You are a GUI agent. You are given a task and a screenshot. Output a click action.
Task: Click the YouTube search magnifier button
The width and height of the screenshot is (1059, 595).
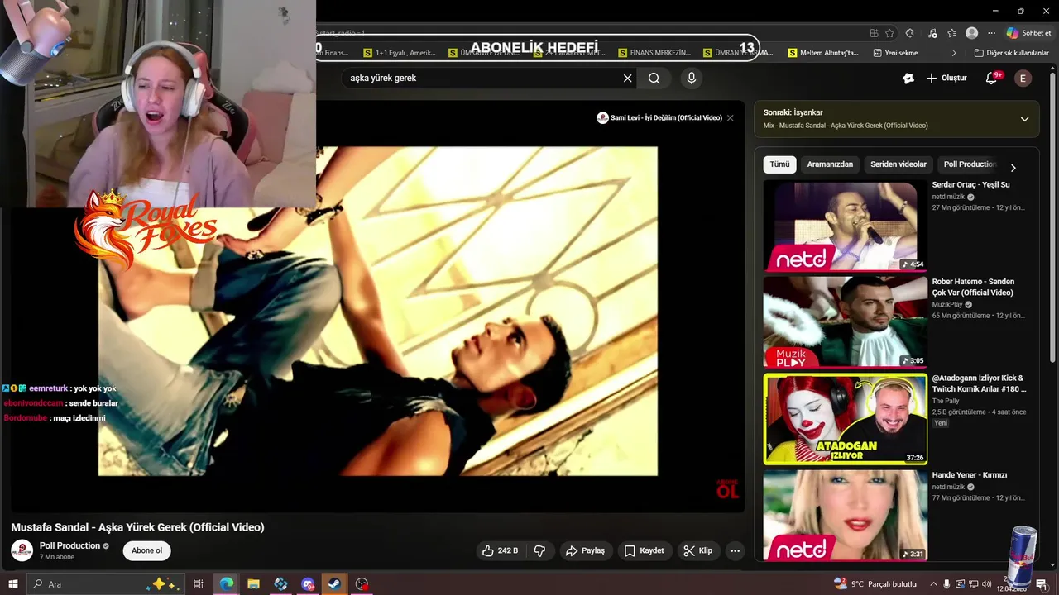click(x=654, y=79)
